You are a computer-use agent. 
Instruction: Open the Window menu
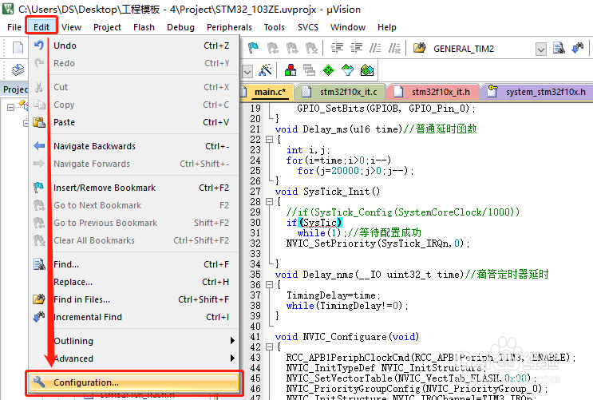tap(347, 27)
